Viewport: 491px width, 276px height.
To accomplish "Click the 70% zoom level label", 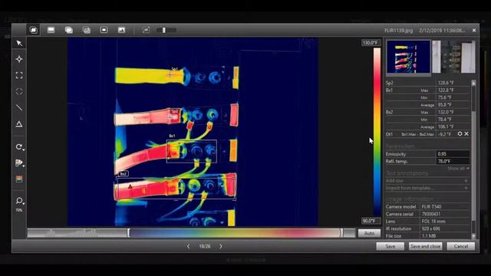I will pos(19,210).
